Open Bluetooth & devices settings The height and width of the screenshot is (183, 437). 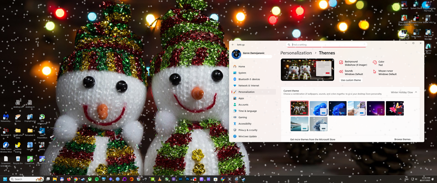click(x=253, y=79)
